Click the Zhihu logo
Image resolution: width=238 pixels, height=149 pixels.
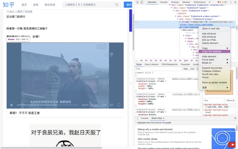pyautogui.click(x=9, y=5)
